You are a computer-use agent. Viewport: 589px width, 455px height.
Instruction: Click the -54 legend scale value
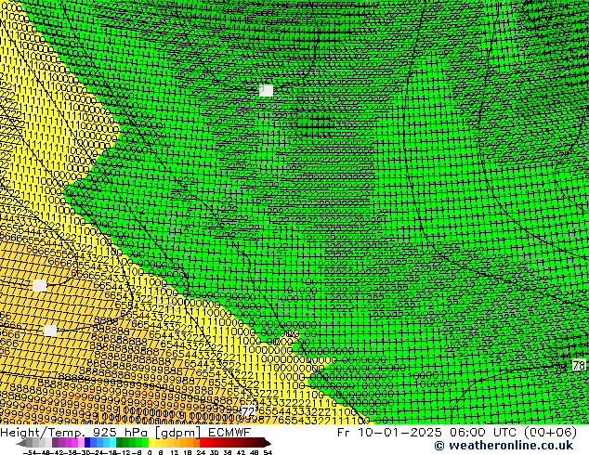tap(31, 452)
